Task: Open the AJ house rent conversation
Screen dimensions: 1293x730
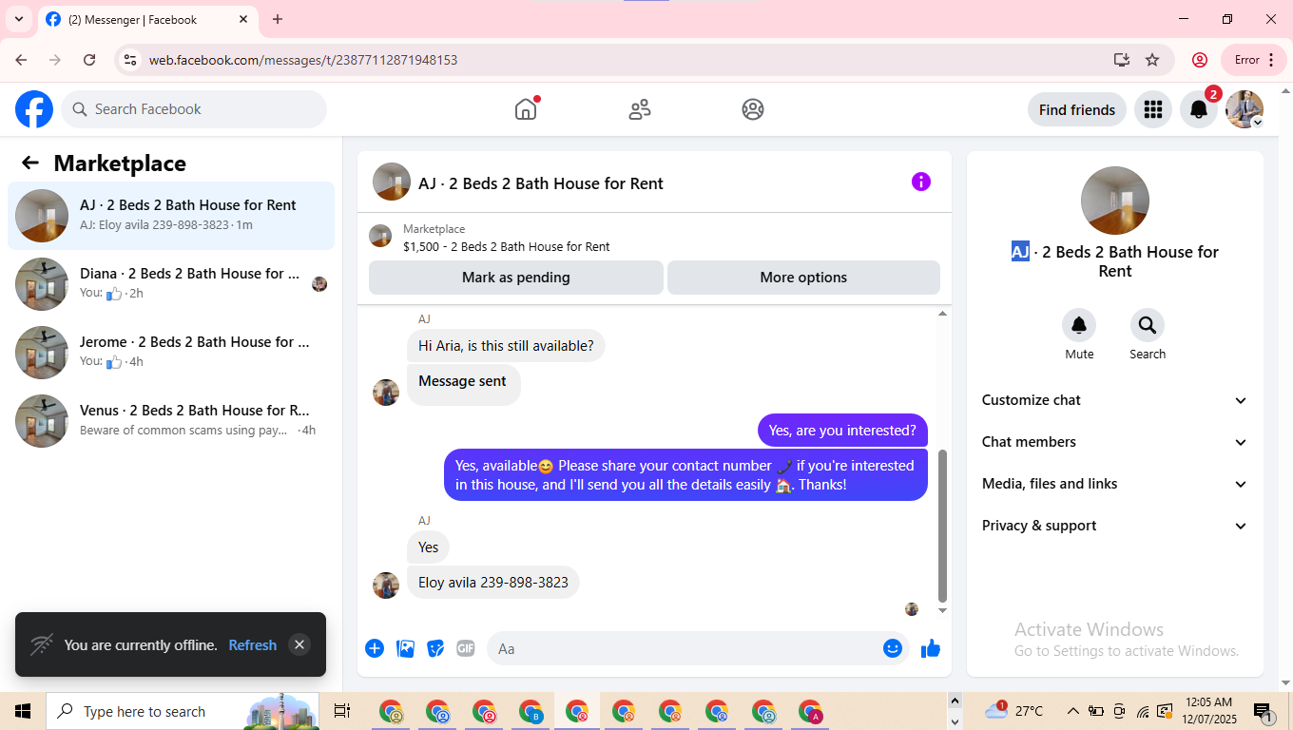Action: (171, 216)
